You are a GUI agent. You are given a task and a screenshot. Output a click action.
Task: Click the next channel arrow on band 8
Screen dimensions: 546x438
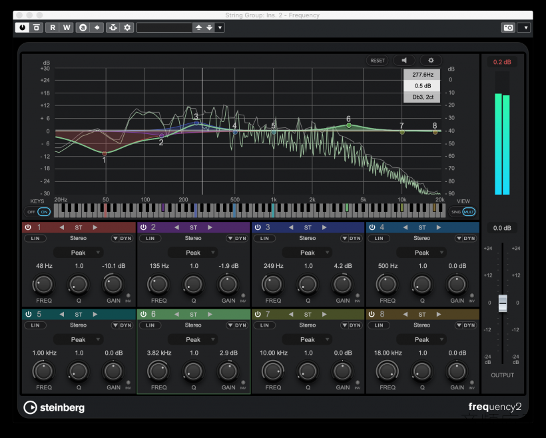[x=439, y=314]
